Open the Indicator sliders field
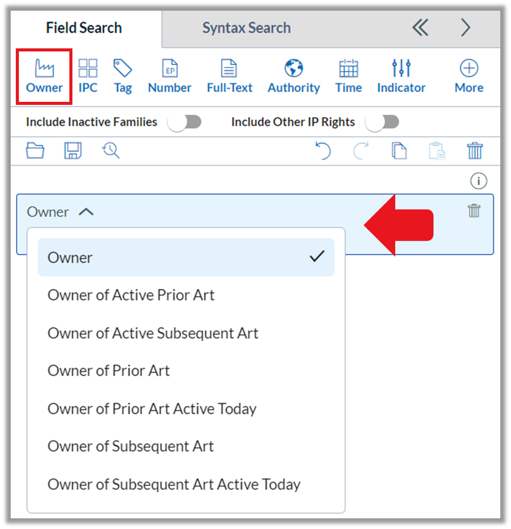The height and width of the screenshot is (529, 511). tap(401, 76)
